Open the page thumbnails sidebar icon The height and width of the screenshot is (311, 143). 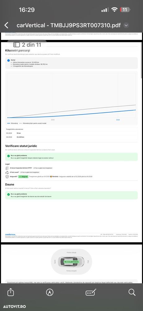(x=16, y=45)
